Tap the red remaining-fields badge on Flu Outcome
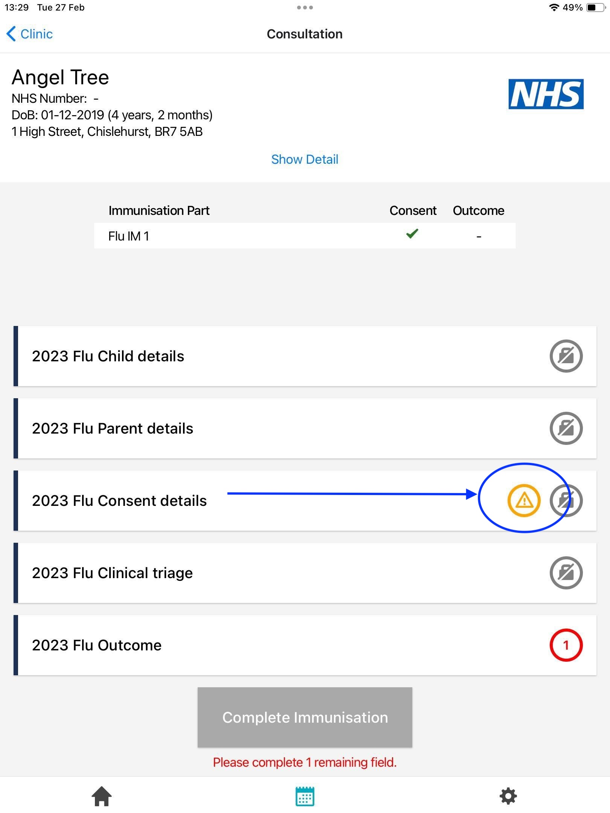Viewport: 610px width, 813px height. 566,645
